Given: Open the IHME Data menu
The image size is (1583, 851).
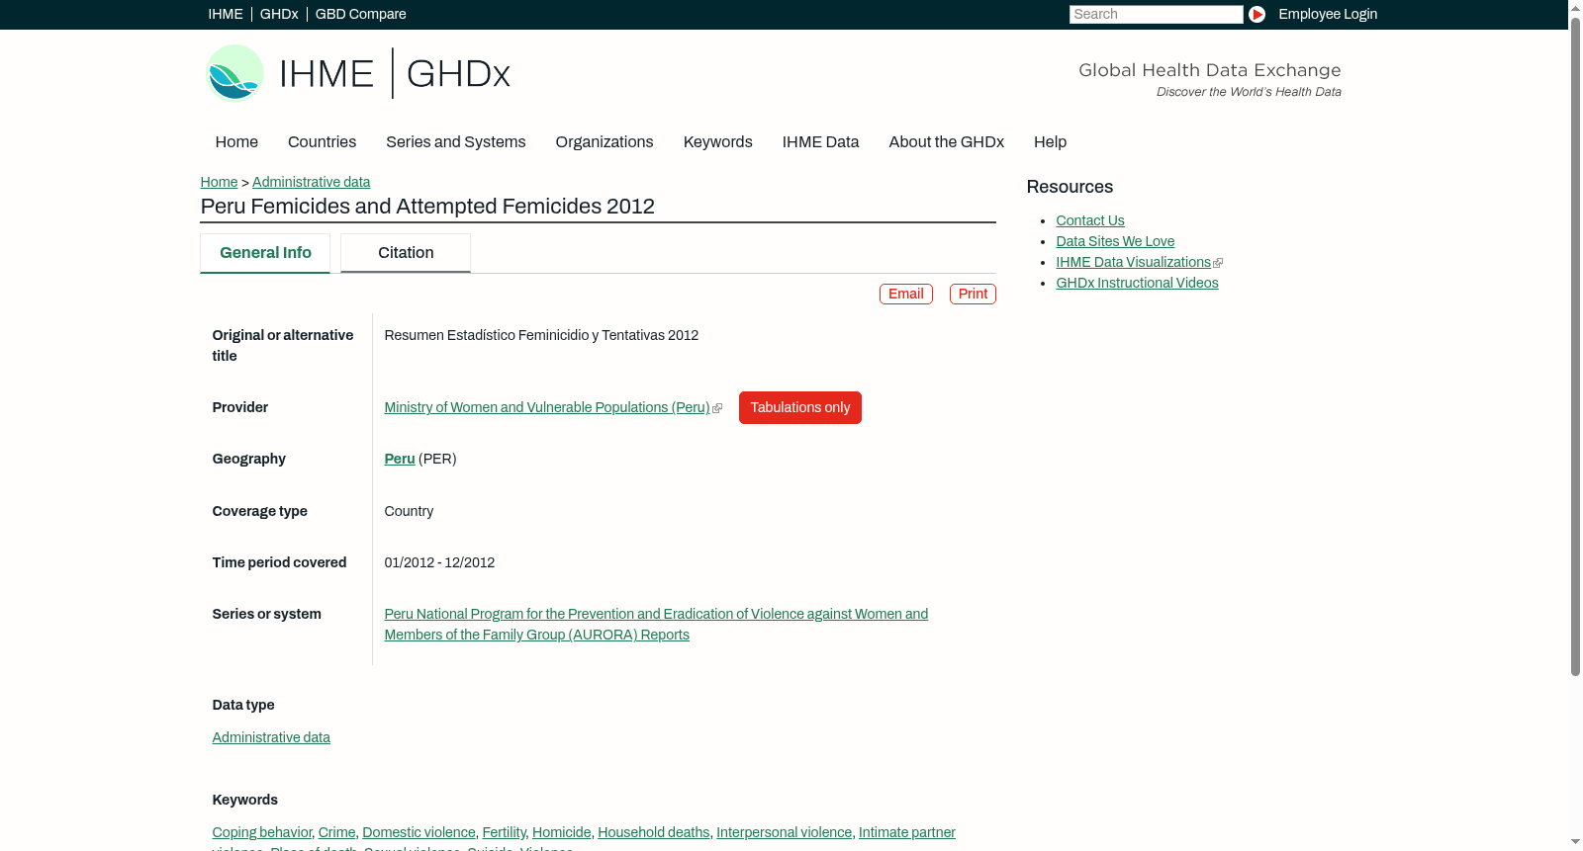Looking at the screenshot, I should pos(820,142).
